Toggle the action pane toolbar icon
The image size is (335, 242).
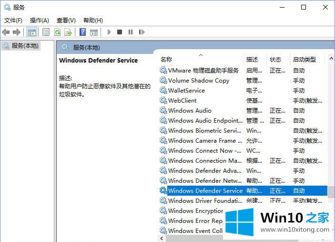click(x=94, y=32)
